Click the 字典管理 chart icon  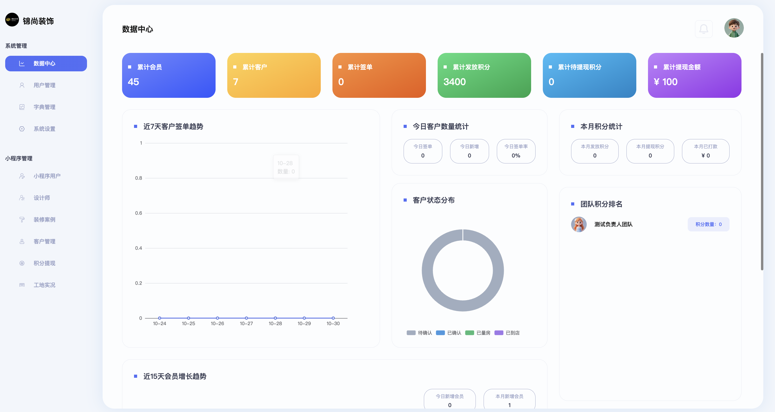click(x=22, y=107)
